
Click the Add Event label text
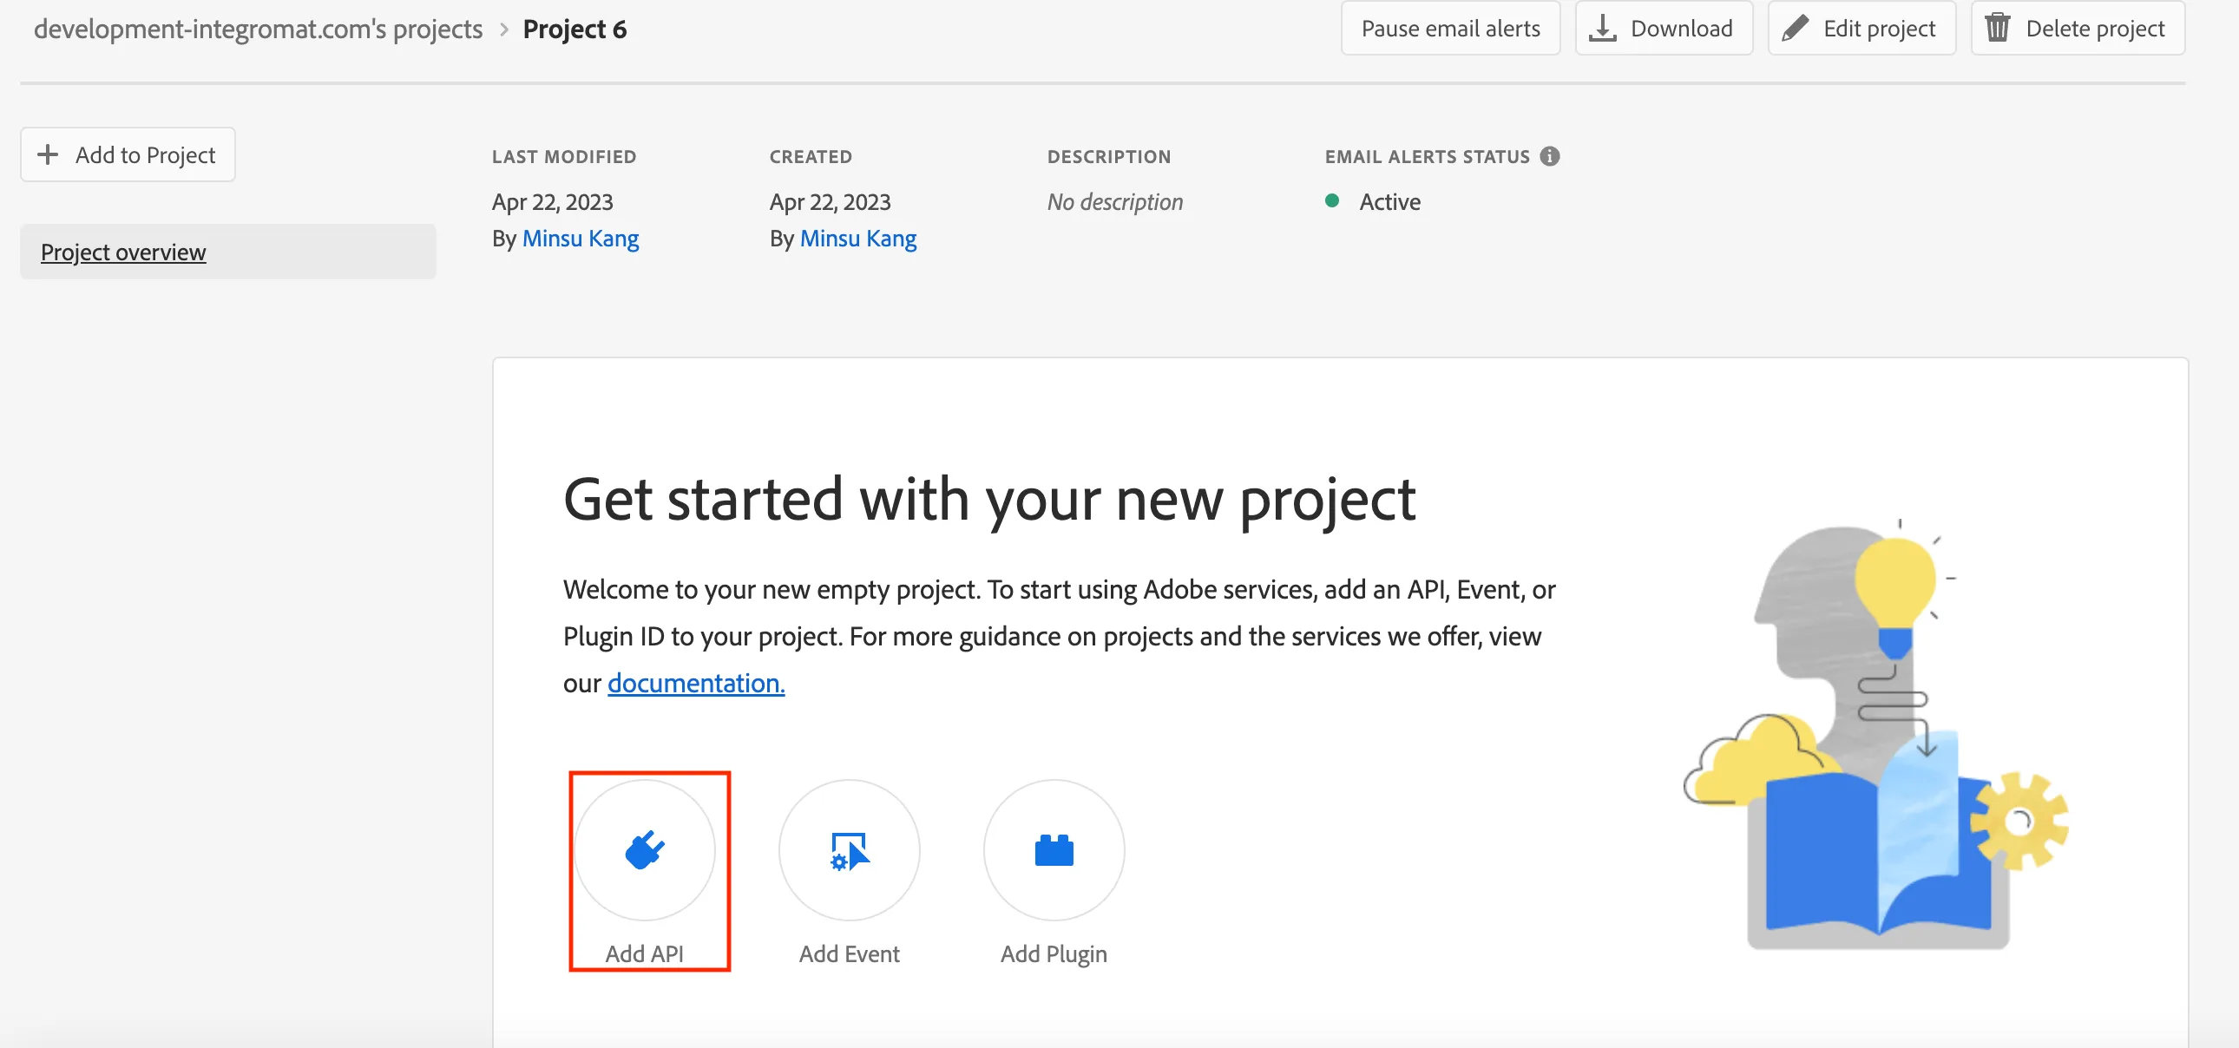849,953
